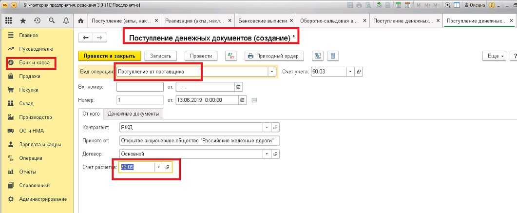Switch to the Денежные документы tab
The image size is (517, 213).
coord(133,114)
